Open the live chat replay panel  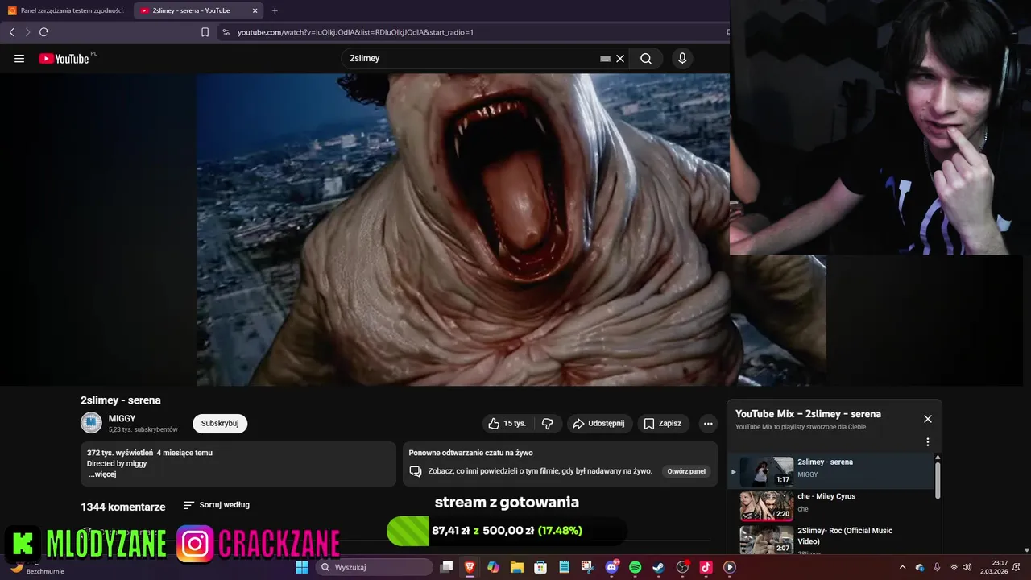pos(686,471)
